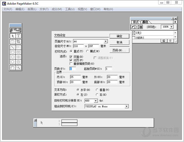184x142 pixels.
Task: Click the 取消 (Cancel) button
Action: (119, 42)
